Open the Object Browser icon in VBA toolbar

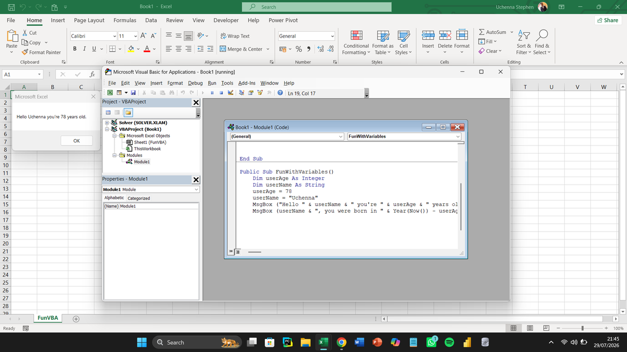(260, 93)
